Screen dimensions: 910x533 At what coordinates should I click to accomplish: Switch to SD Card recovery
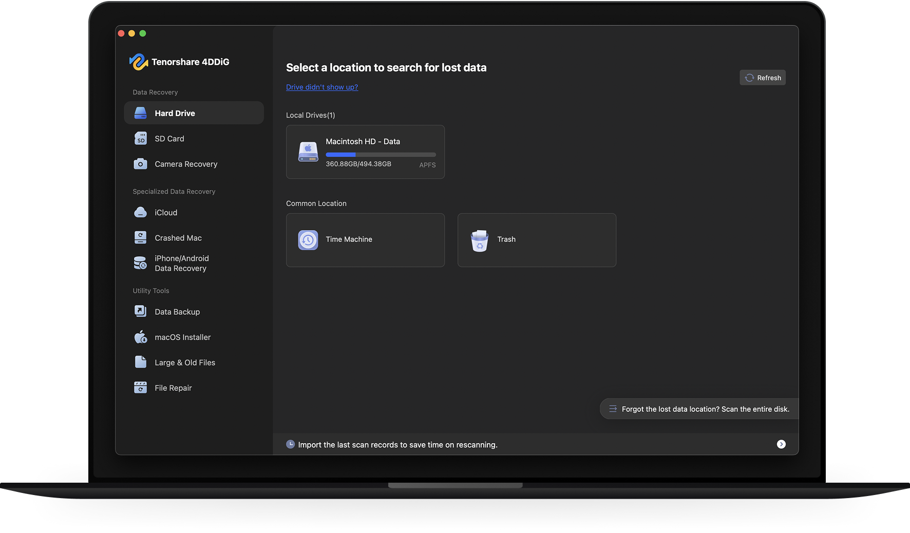pyautogui.click(x=194, y=139)
